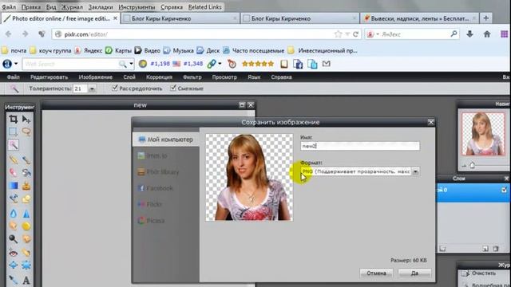Click the Отмена button

pos(376,273)
